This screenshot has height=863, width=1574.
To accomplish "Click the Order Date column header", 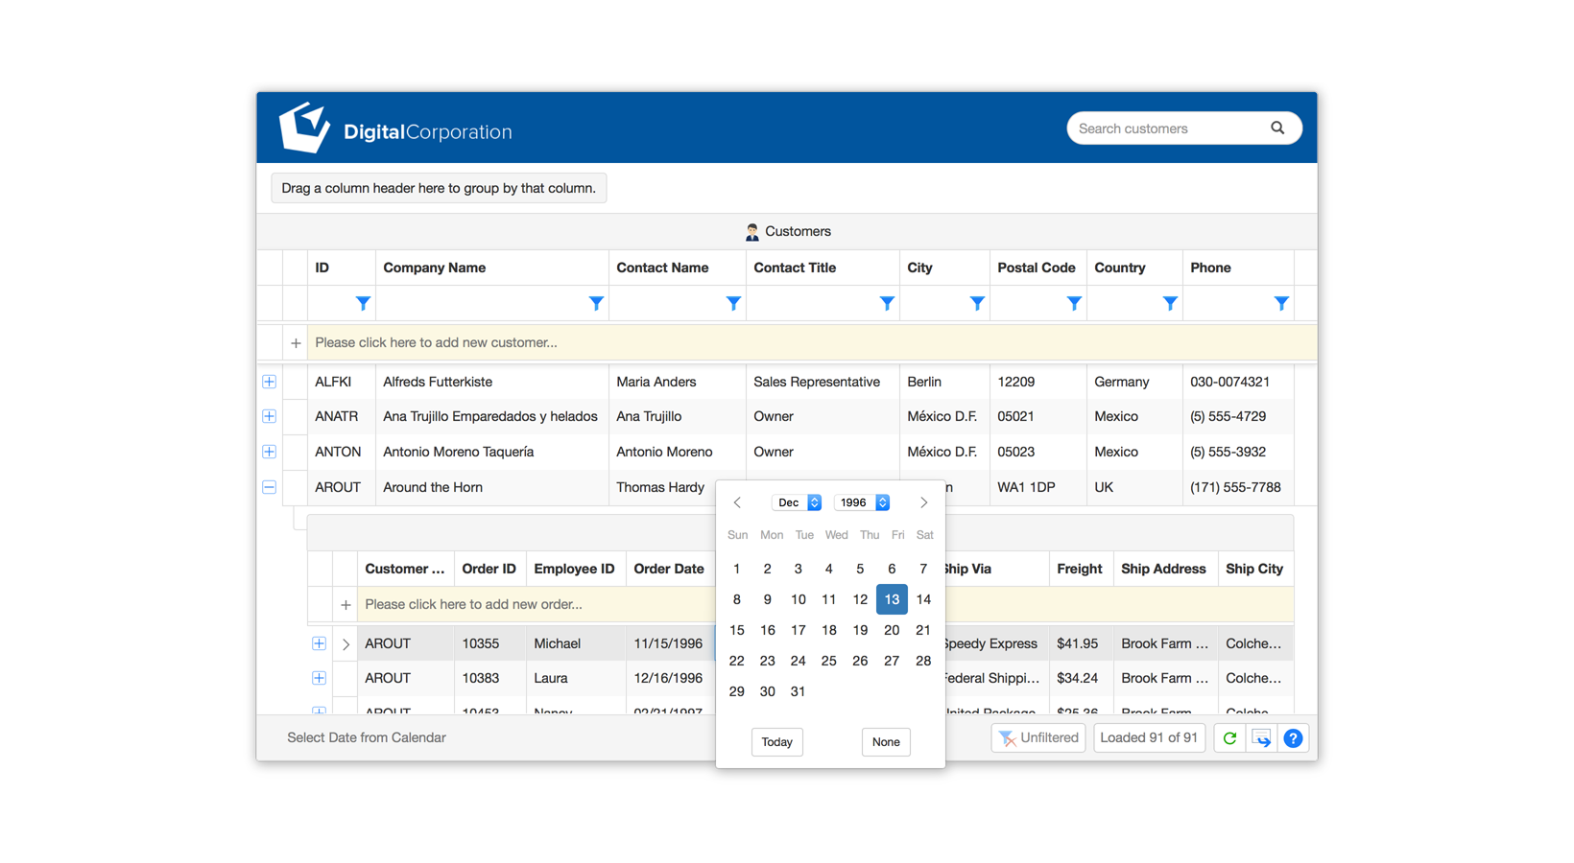I will coord(669,569).
